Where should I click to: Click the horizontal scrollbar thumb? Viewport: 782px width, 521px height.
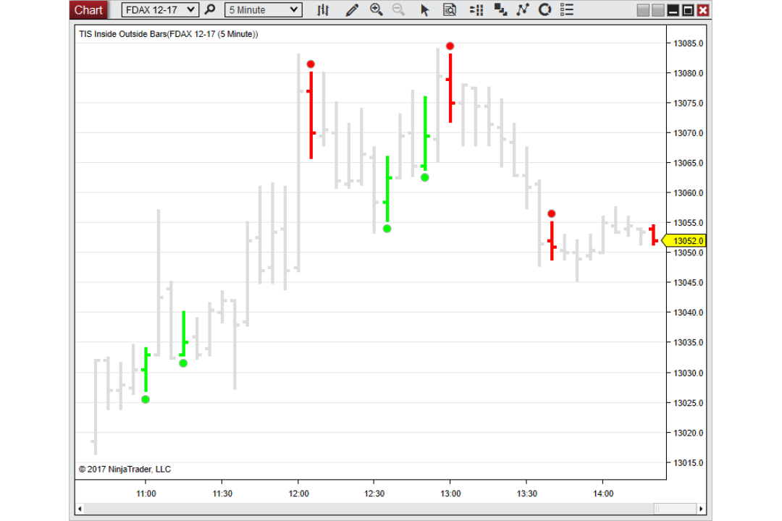pyautogui.click(x=675, y=509)
